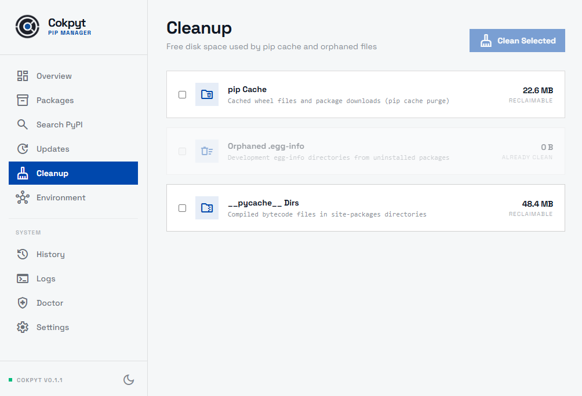Image resolution: width=582 pixels, height=396 pixels.
Task: Click the Updates clock-refresh icon
Action: pos(23,149)
